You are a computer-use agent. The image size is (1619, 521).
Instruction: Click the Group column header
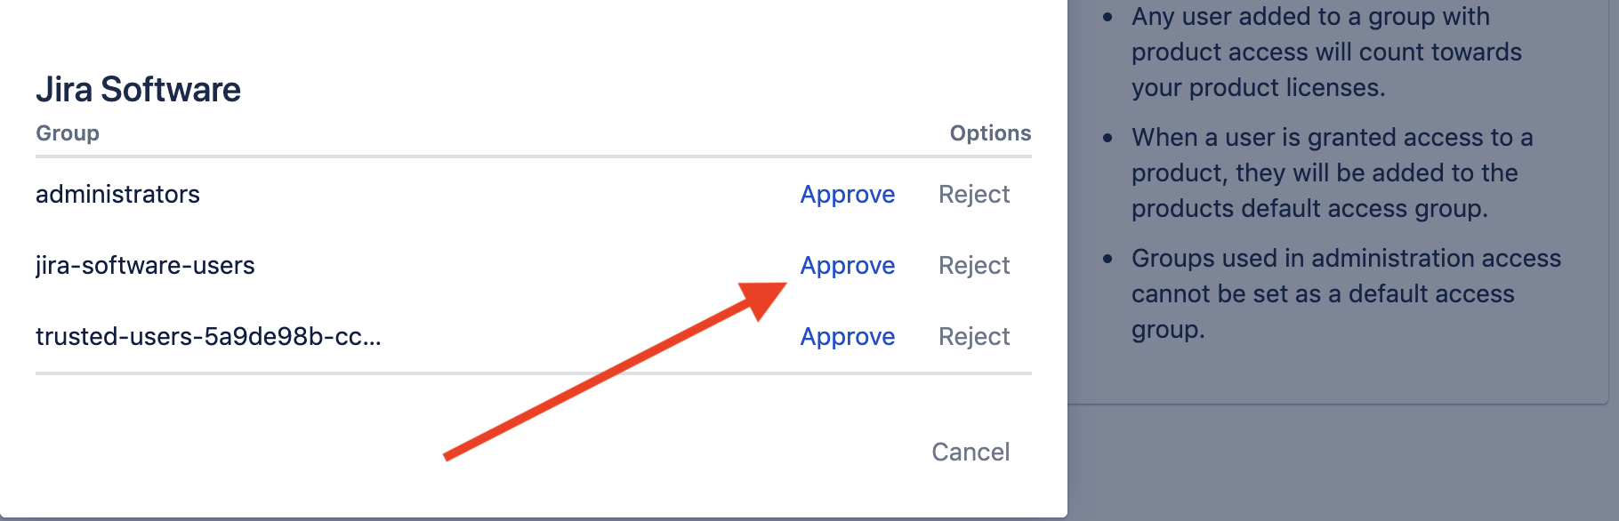pyautogui.click(x=67, y=132)
